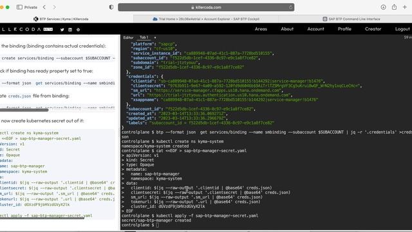Viewport: 412px width, 232px height.
Task: Open a new tab with plus icon
Action: point(405,7)
